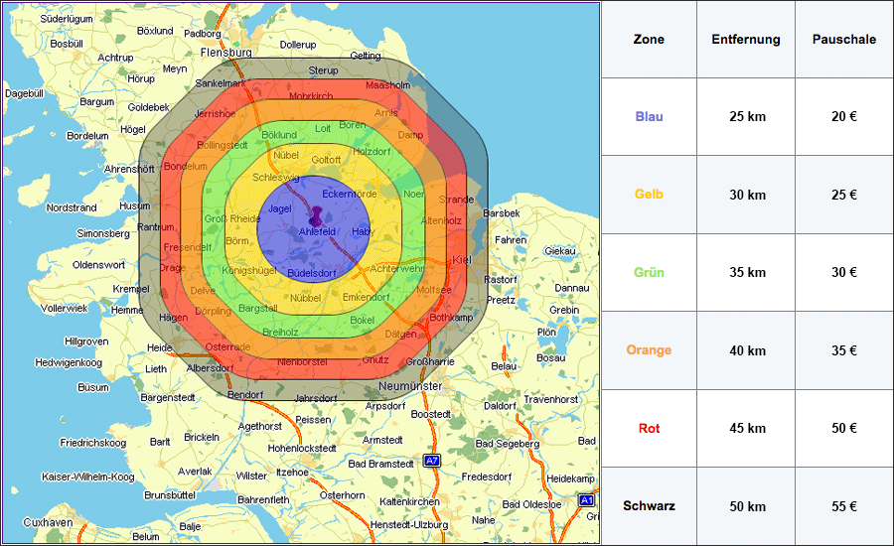Click the 'Achterwehr' place label

[x=396, y=268]
